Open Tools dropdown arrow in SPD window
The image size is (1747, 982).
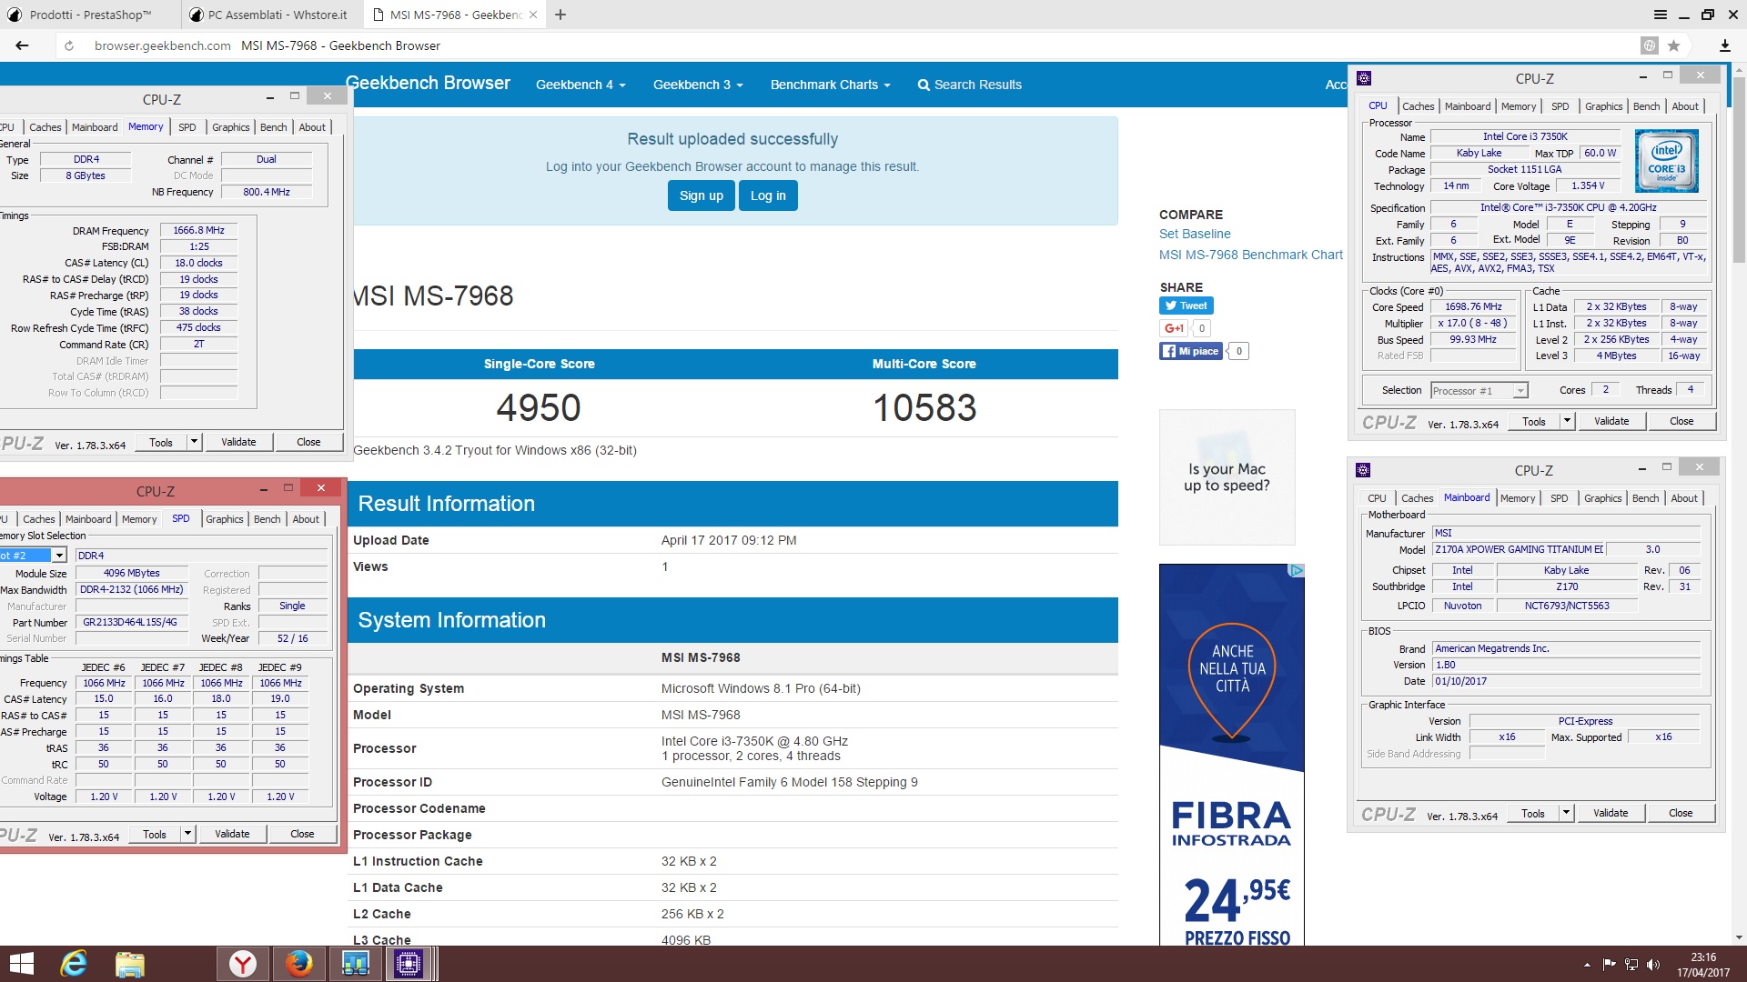click(x=187, y=834)
